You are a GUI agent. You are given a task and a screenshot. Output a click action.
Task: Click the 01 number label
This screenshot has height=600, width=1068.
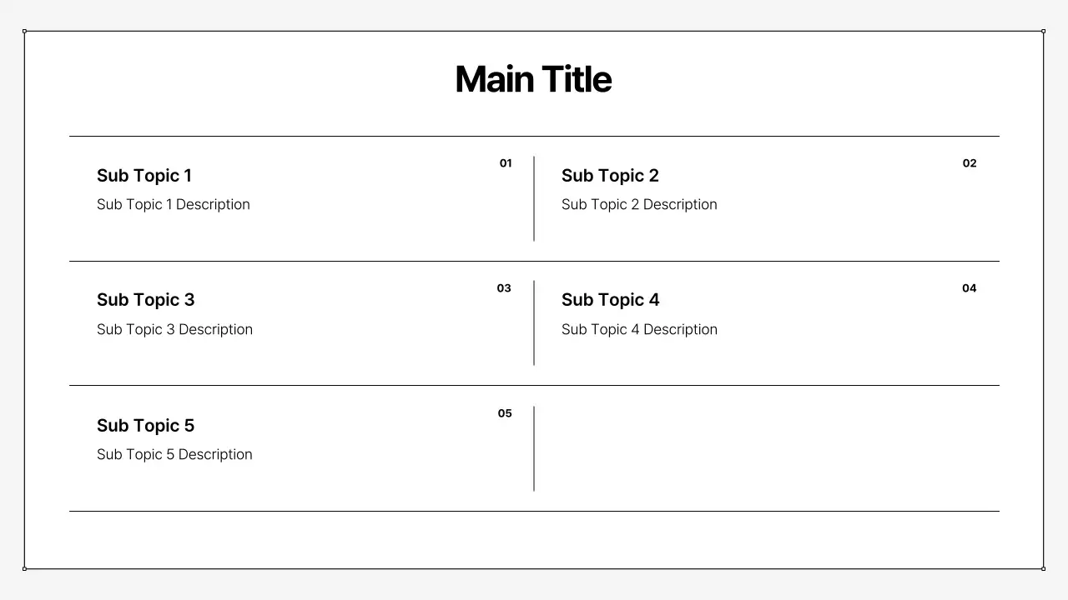pyautogui.click(x=506, y=163)
